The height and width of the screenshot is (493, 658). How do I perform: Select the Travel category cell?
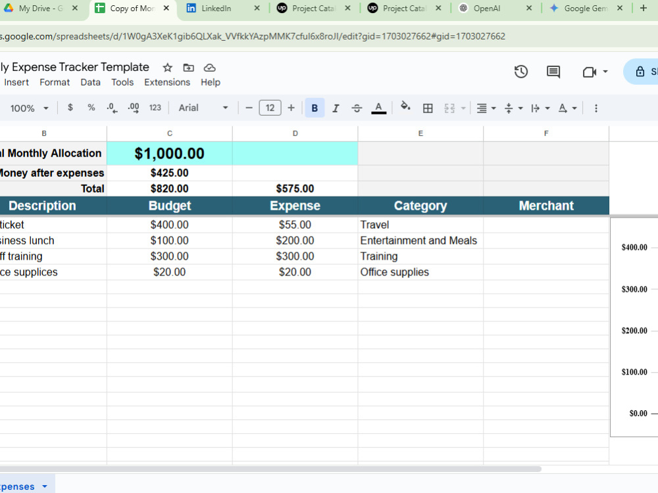click(x=420, y=225)
